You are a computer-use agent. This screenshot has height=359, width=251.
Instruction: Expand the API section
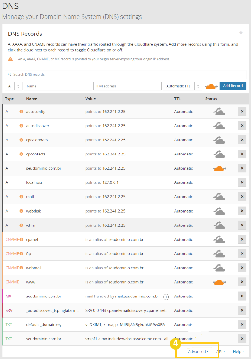tap(221, 351)
